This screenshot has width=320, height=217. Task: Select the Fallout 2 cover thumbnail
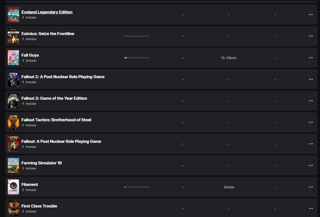[13, 79]
